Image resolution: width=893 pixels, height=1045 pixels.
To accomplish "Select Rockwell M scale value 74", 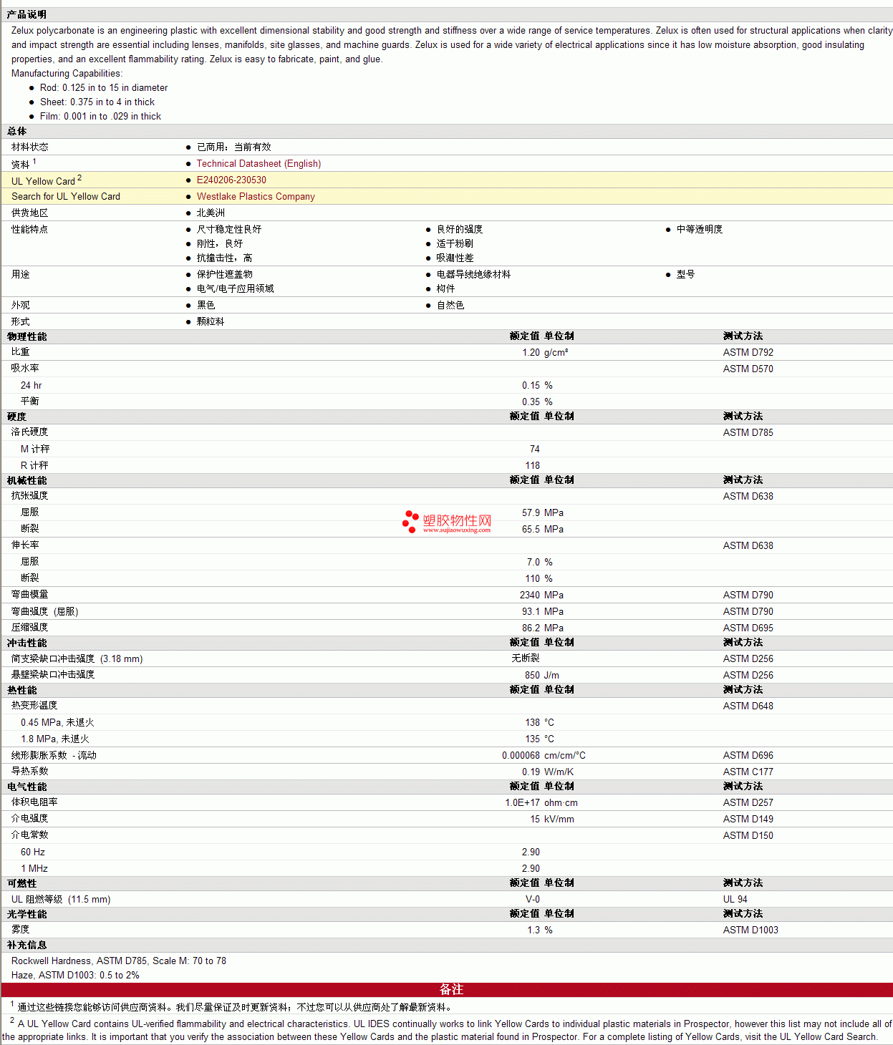I will tap(534, 449).
